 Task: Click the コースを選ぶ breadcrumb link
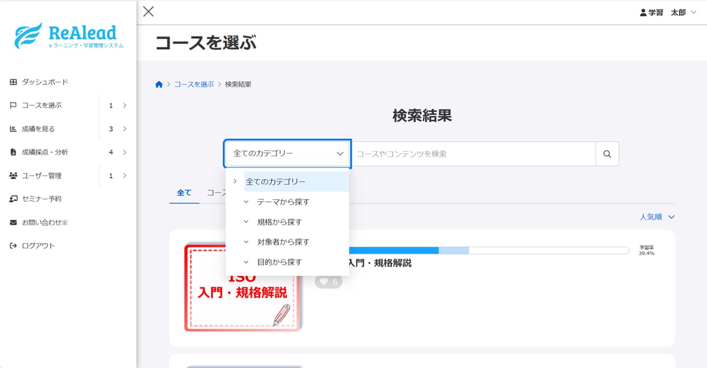194,84
